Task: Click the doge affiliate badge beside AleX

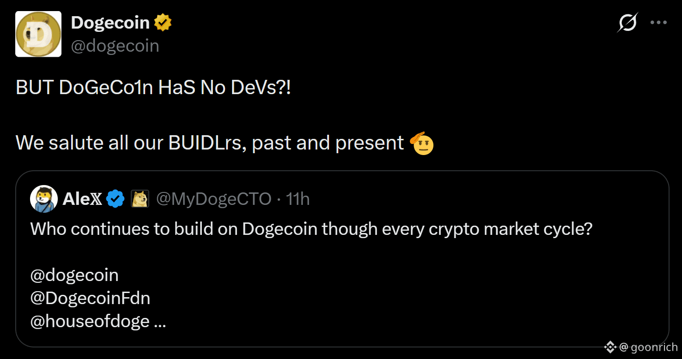Action: (140, 199)
